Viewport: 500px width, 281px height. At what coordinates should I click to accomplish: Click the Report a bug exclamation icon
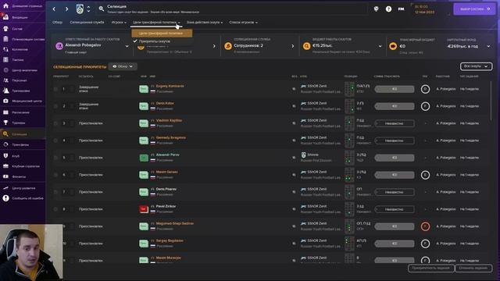point(5,198)
